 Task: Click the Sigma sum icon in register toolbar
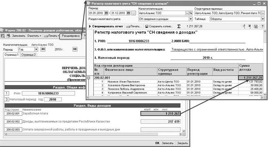coord(179,26)
